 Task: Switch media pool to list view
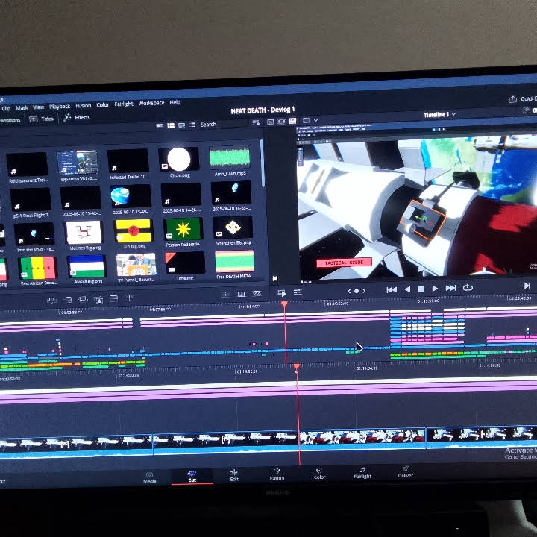tap(192, 125)
